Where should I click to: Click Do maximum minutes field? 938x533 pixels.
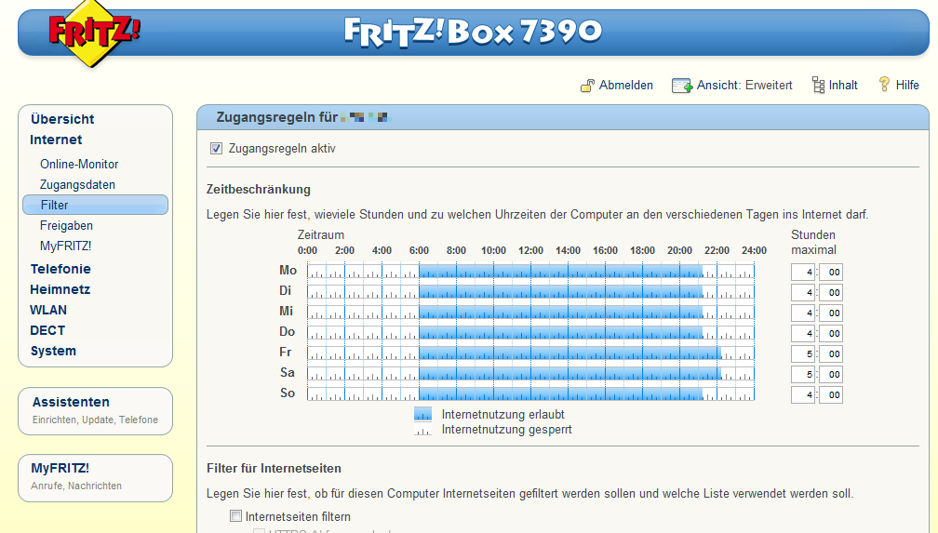pyautogui.click(x=831, y=333)
